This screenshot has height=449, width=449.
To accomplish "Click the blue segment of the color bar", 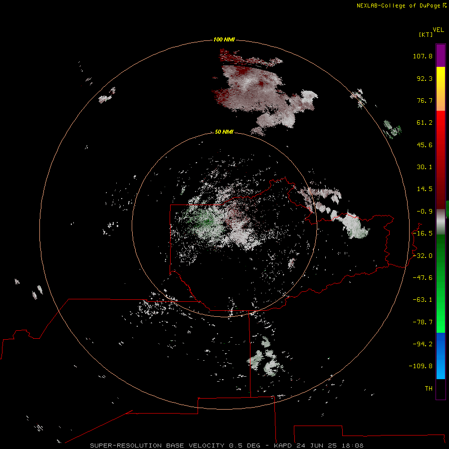I will coord(441,356).
